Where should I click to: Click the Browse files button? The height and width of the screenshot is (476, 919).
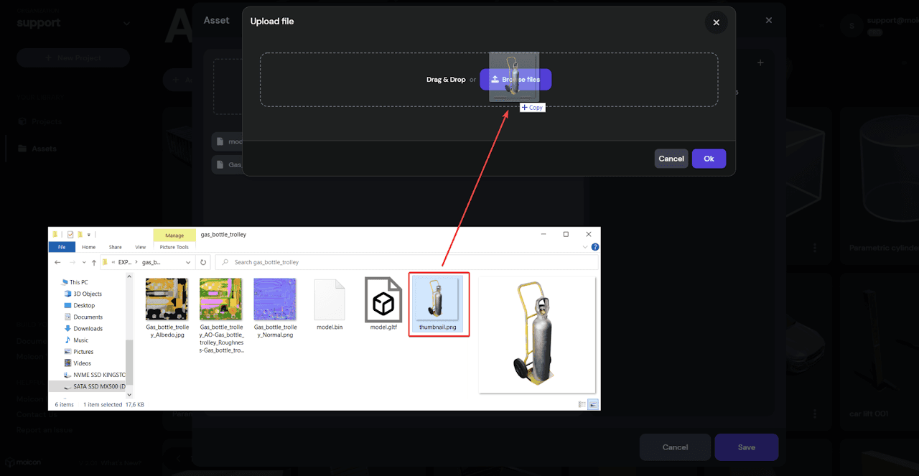[516, 80]
